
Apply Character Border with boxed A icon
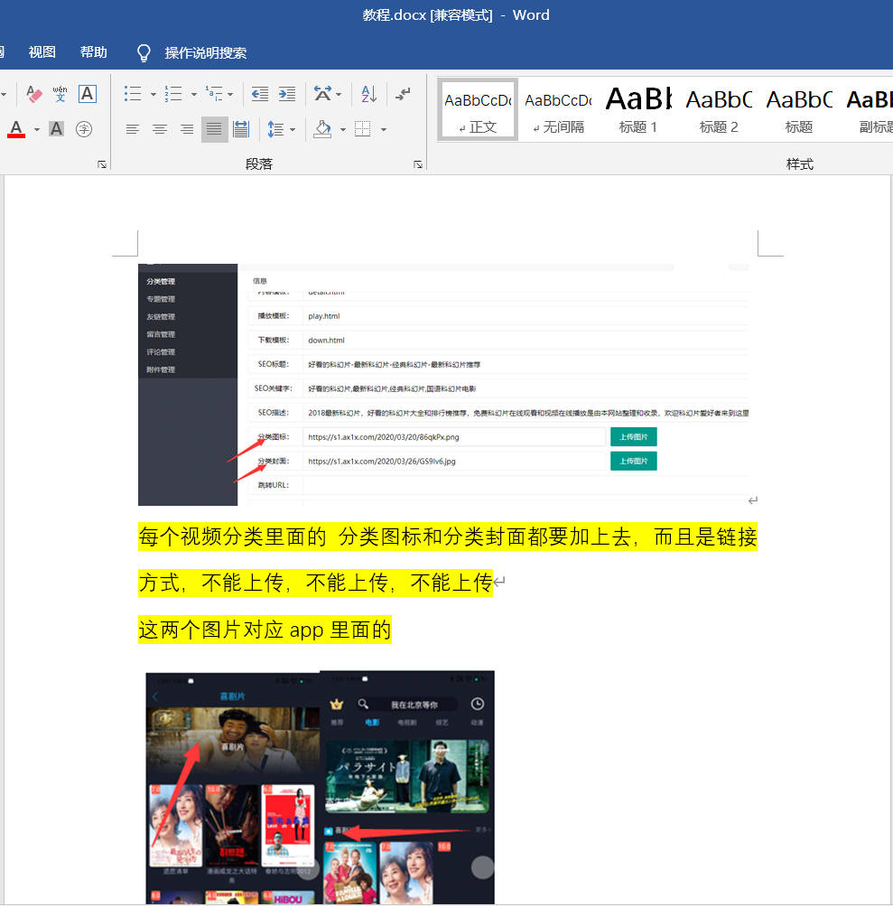[x=88, y=94]
